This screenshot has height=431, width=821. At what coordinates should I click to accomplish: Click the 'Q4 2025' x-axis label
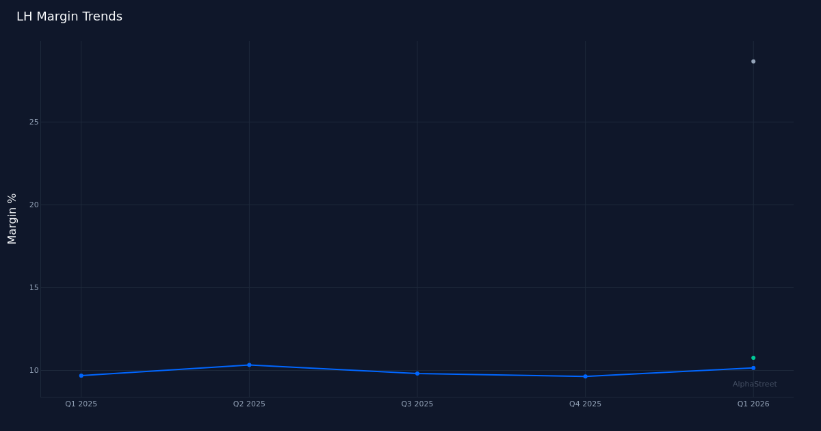tap(586, 404)
